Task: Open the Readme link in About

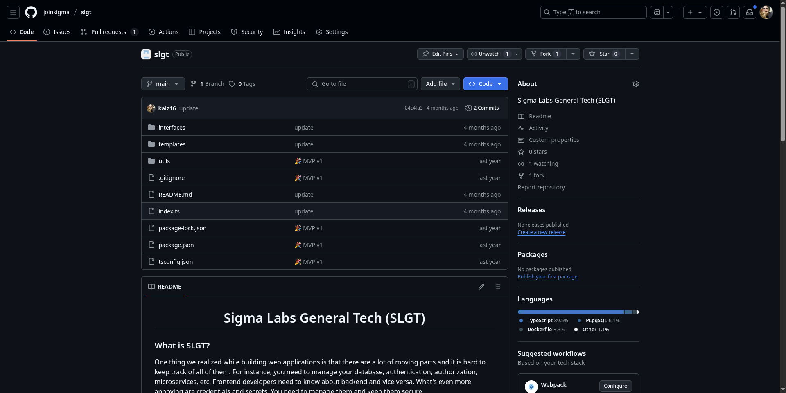Action: [x=534, y=116]
